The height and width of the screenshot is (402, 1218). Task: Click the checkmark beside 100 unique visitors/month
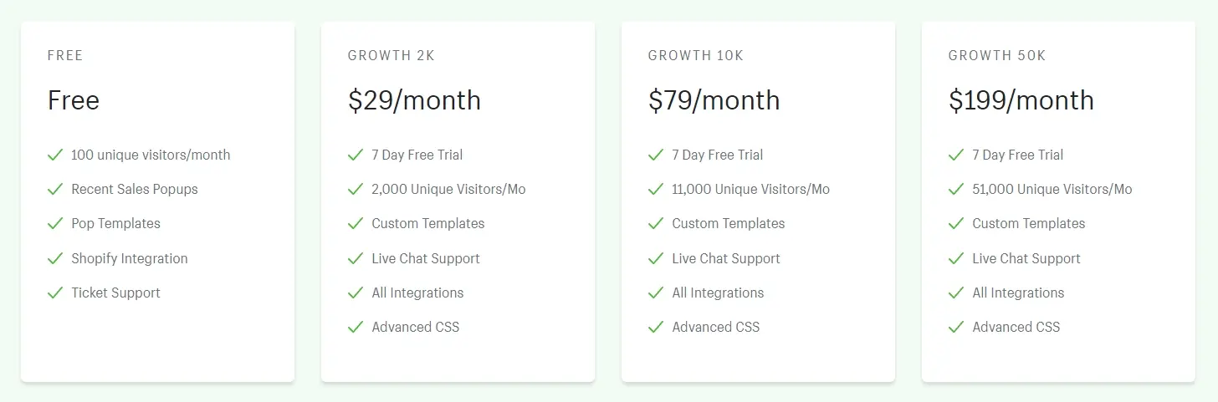tap(55, 155)
